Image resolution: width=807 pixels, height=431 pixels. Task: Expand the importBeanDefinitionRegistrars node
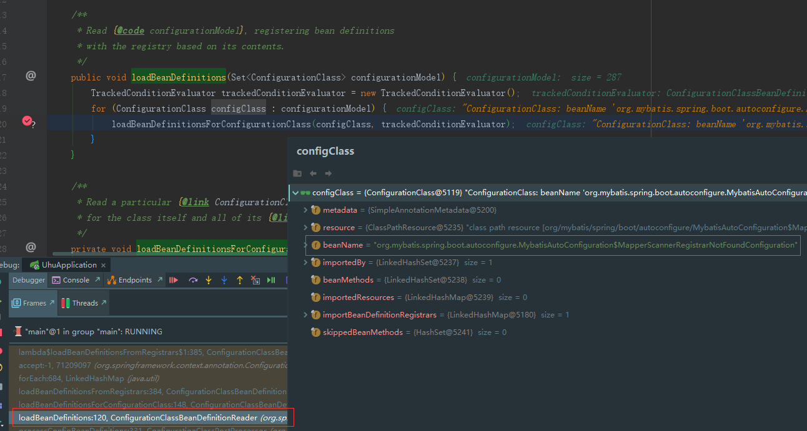[x=305, y=315]
